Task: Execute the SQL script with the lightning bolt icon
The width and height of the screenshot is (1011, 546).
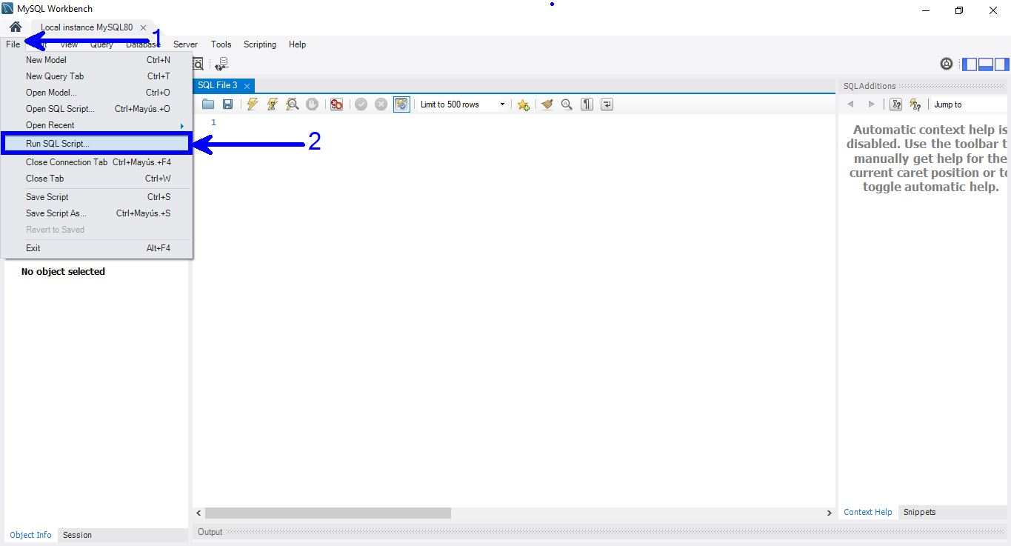Action: (x=253, y=104)
